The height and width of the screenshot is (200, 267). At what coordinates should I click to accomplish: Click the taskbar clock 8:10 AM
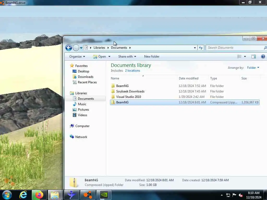pyautogui.click(x=254, y=195)
